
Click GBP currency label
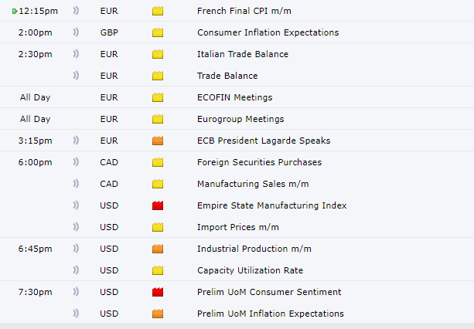pyautogui.click(x=109, y=32)
